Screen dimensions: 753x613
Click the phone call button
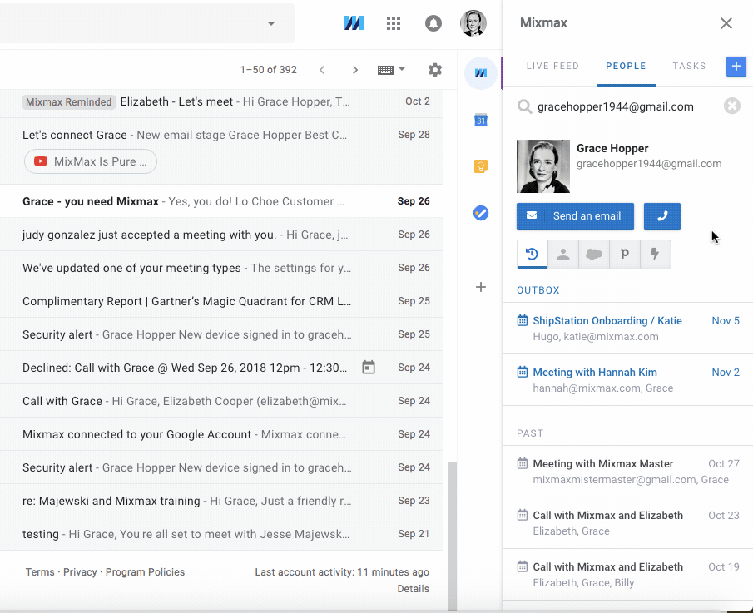[661, 216]
